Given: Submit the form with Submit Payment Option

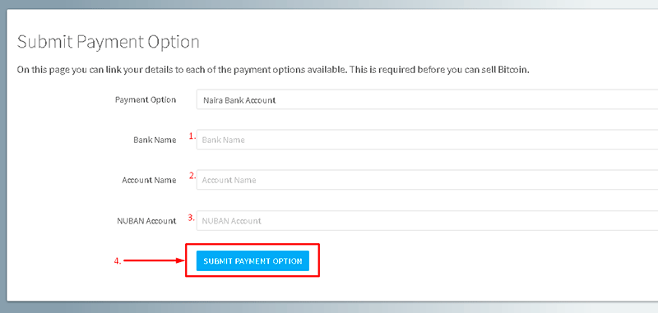Looking at the screenshot, I should click(253, 260).
